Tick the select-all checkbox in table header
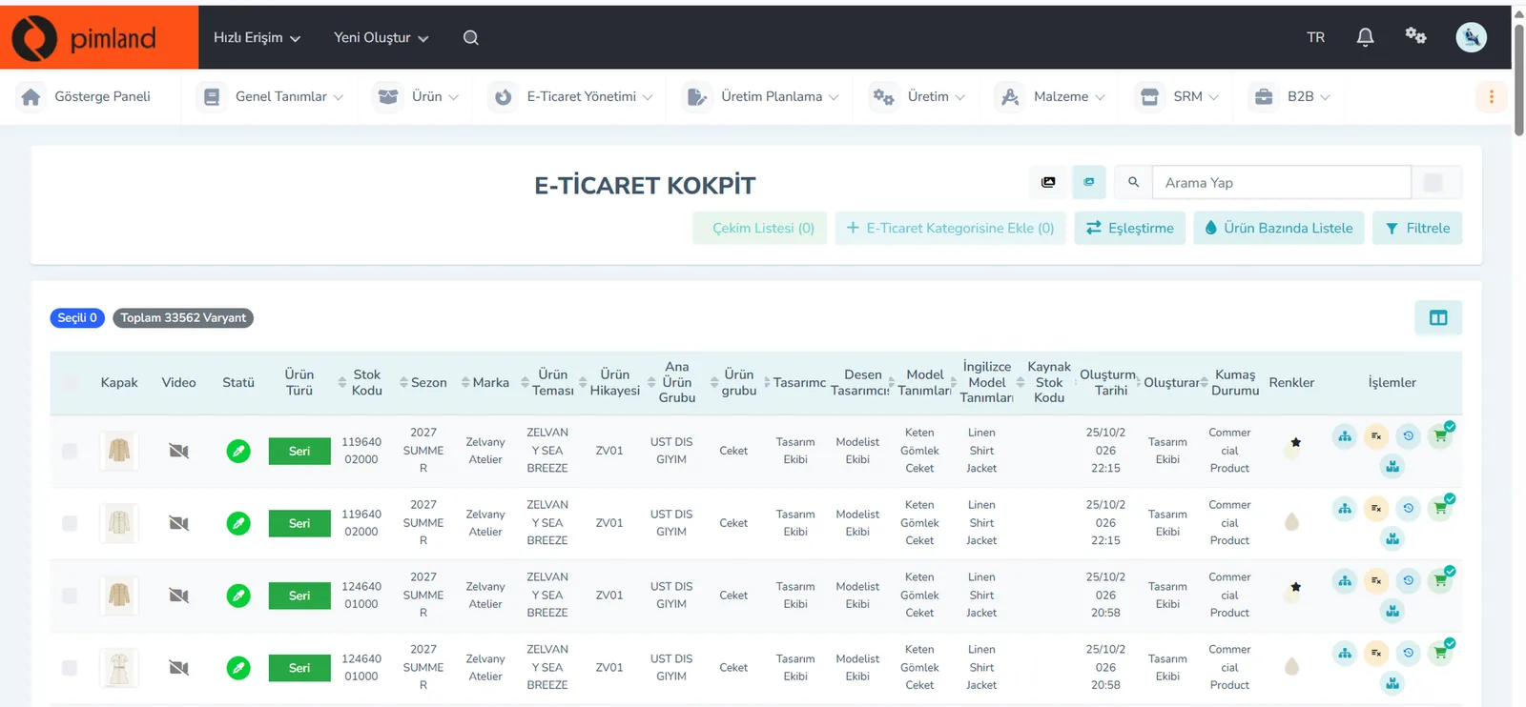 70,382
